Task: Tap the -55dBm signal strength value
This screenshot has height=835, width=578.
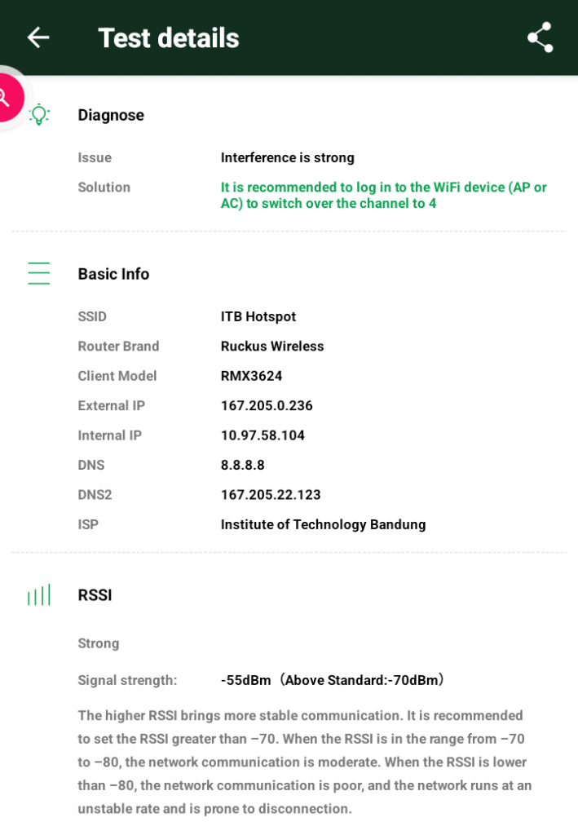Action: 245,680
